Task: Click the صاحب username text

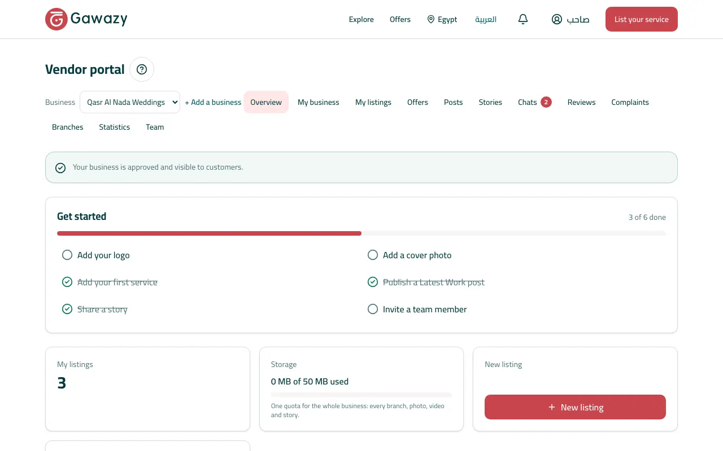Action: coord(578,19)
